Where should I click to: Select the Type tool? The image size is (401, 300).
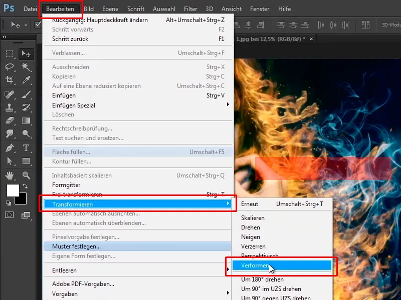(26, 148)
